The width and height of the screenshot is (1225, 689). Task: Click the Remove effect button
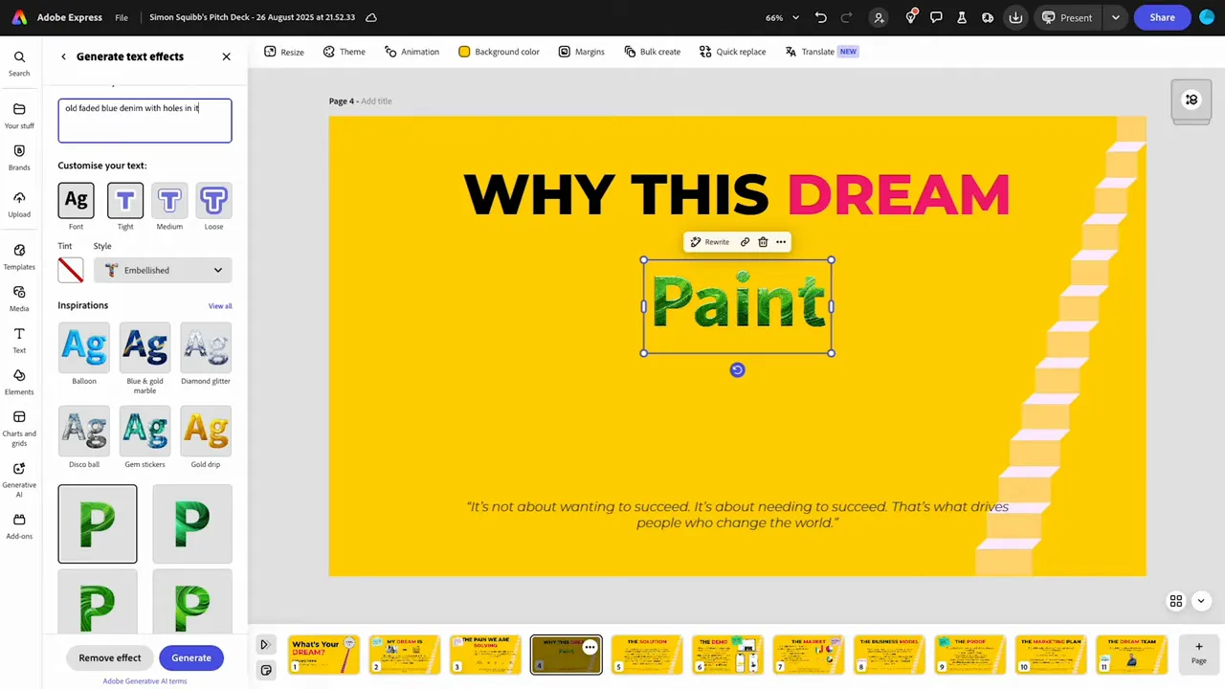point(110,657)
